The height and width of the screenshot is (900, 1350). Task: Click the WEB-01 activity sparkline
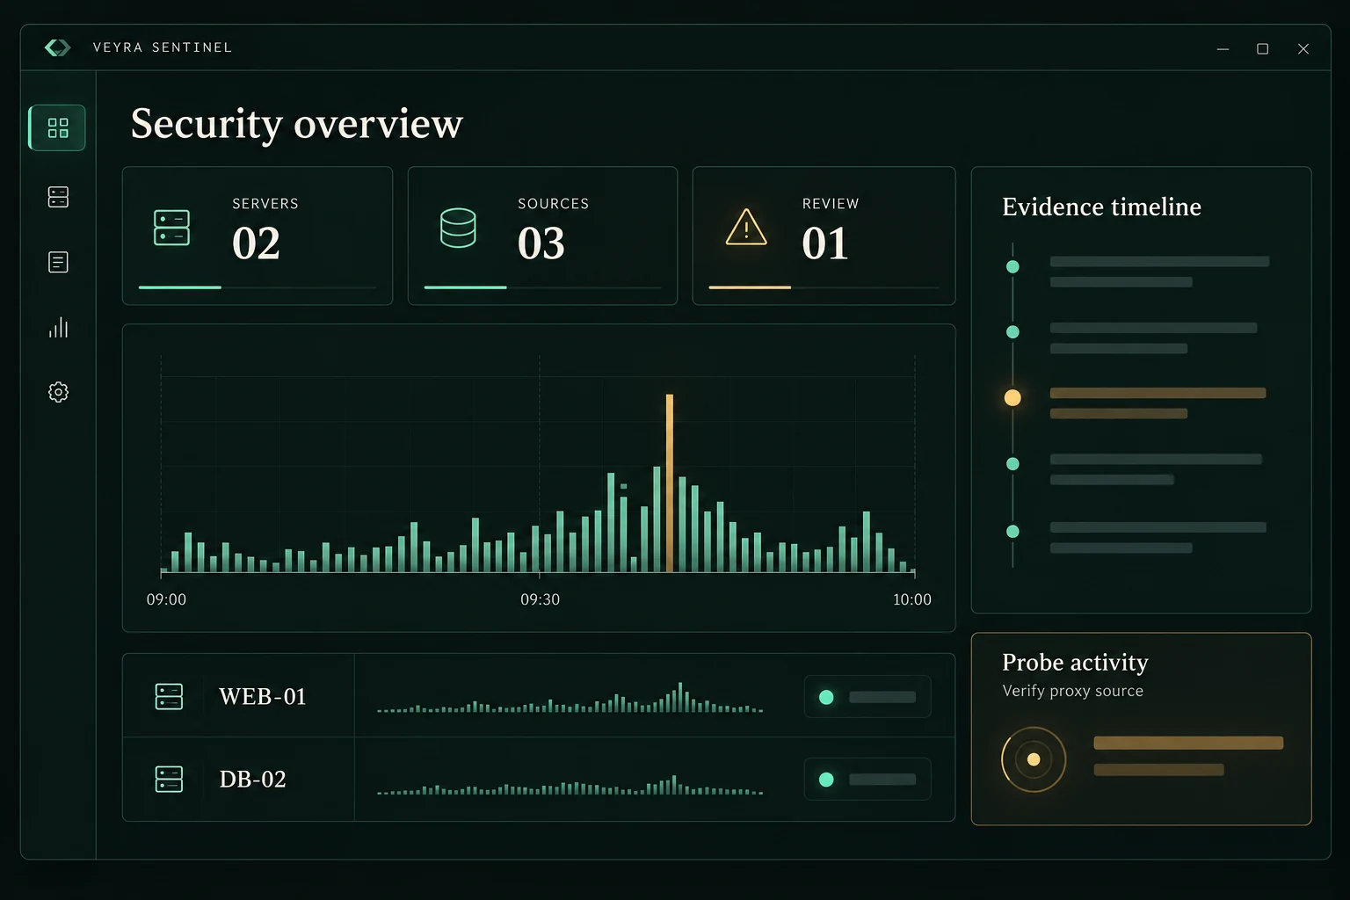point(570,697)
